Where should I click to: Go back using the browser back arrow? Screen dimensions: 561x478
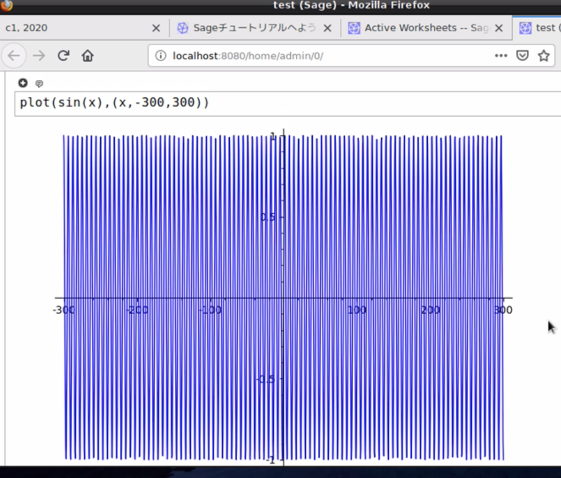point(14,55)
